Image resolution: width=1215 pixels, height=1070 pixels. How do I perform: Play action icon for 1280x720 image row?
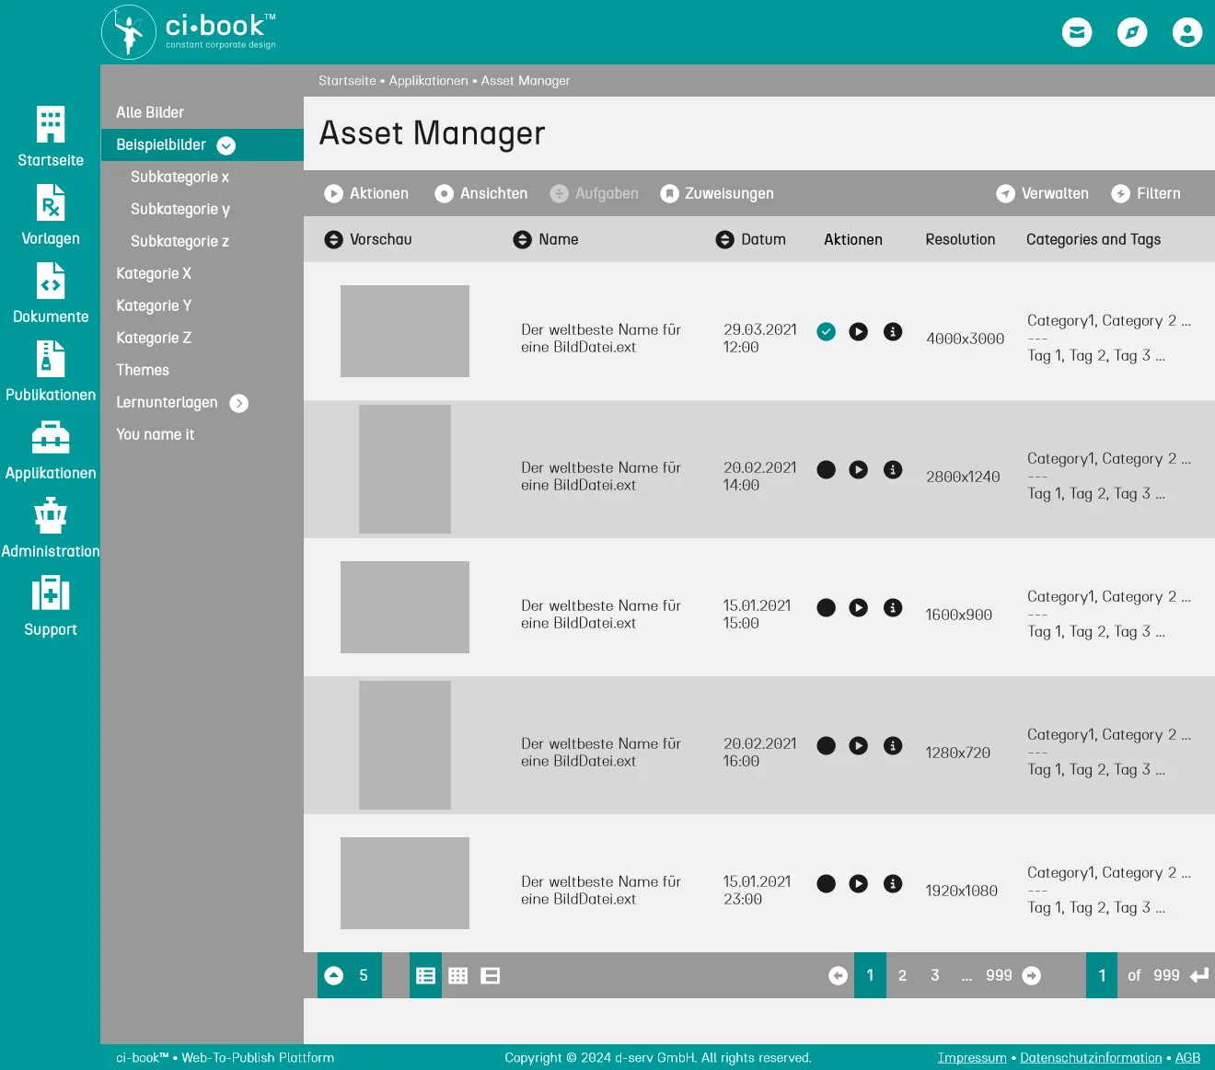pos(858,745)
